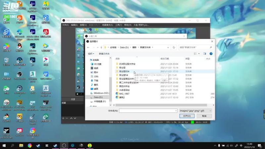Viewport: 265px width, 149px height.
Task: Open the 组织 organize dropdown
Action: [91, 54]
